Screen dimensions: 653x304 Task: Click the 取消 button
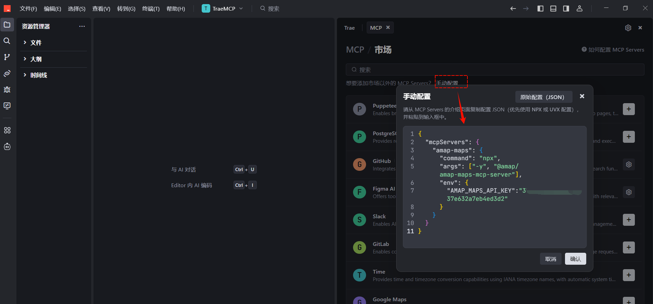tap(551, 259)
